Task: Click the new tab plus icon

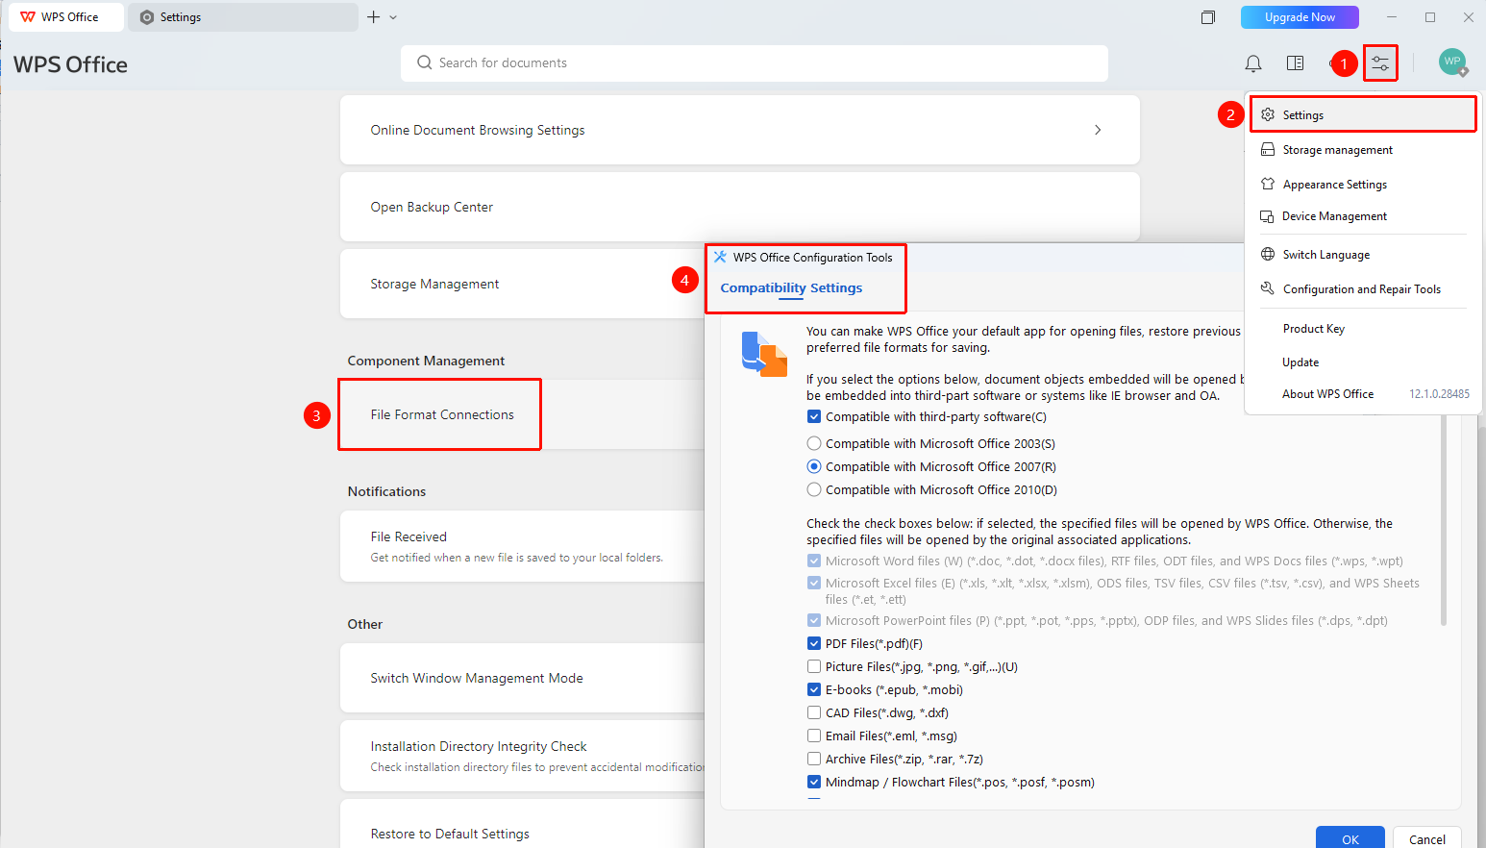Action: pyautogui.click(x=374, y=17)
